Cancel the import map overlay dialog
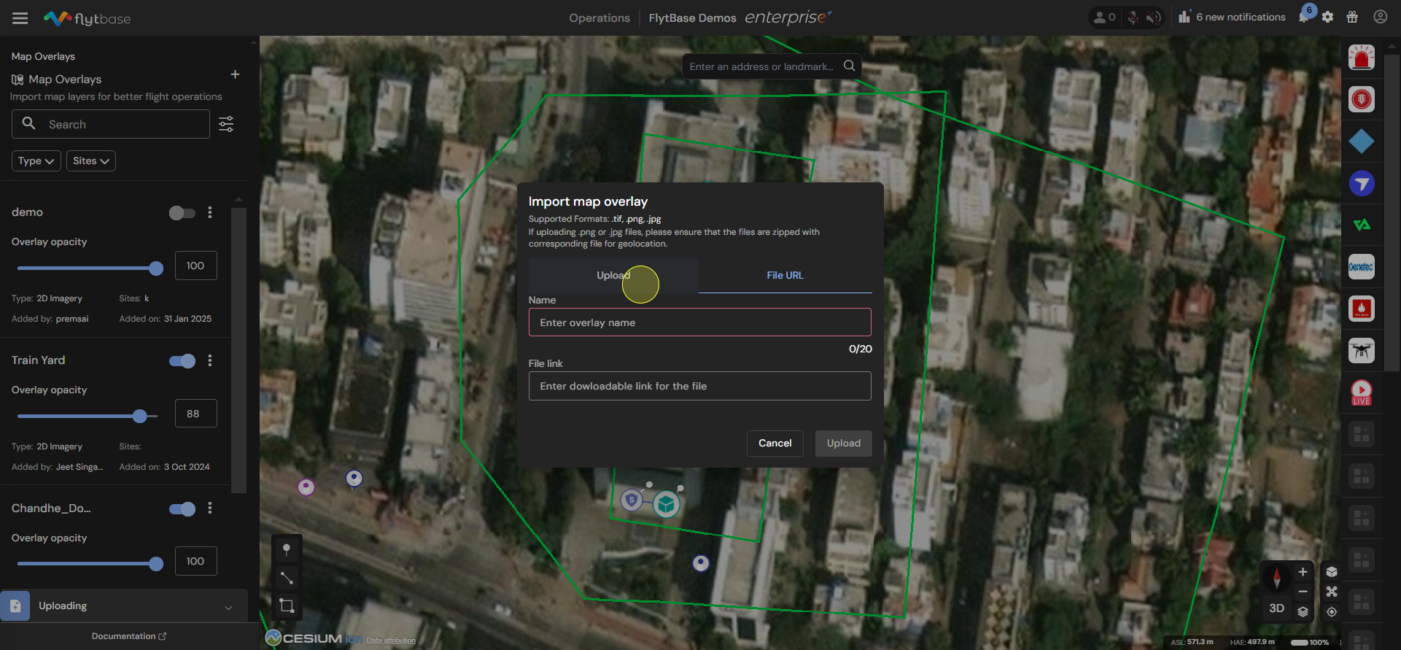Image resolution: width=1401 pixels, height=650 pixels. 775,444
